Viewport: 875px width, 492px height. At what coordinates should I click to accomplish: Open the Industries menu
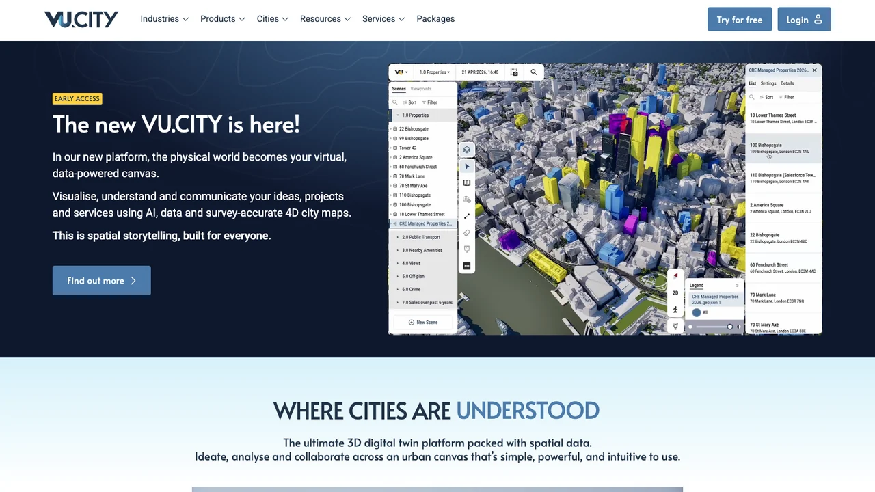pyautogui.click(x=164, y=19)
